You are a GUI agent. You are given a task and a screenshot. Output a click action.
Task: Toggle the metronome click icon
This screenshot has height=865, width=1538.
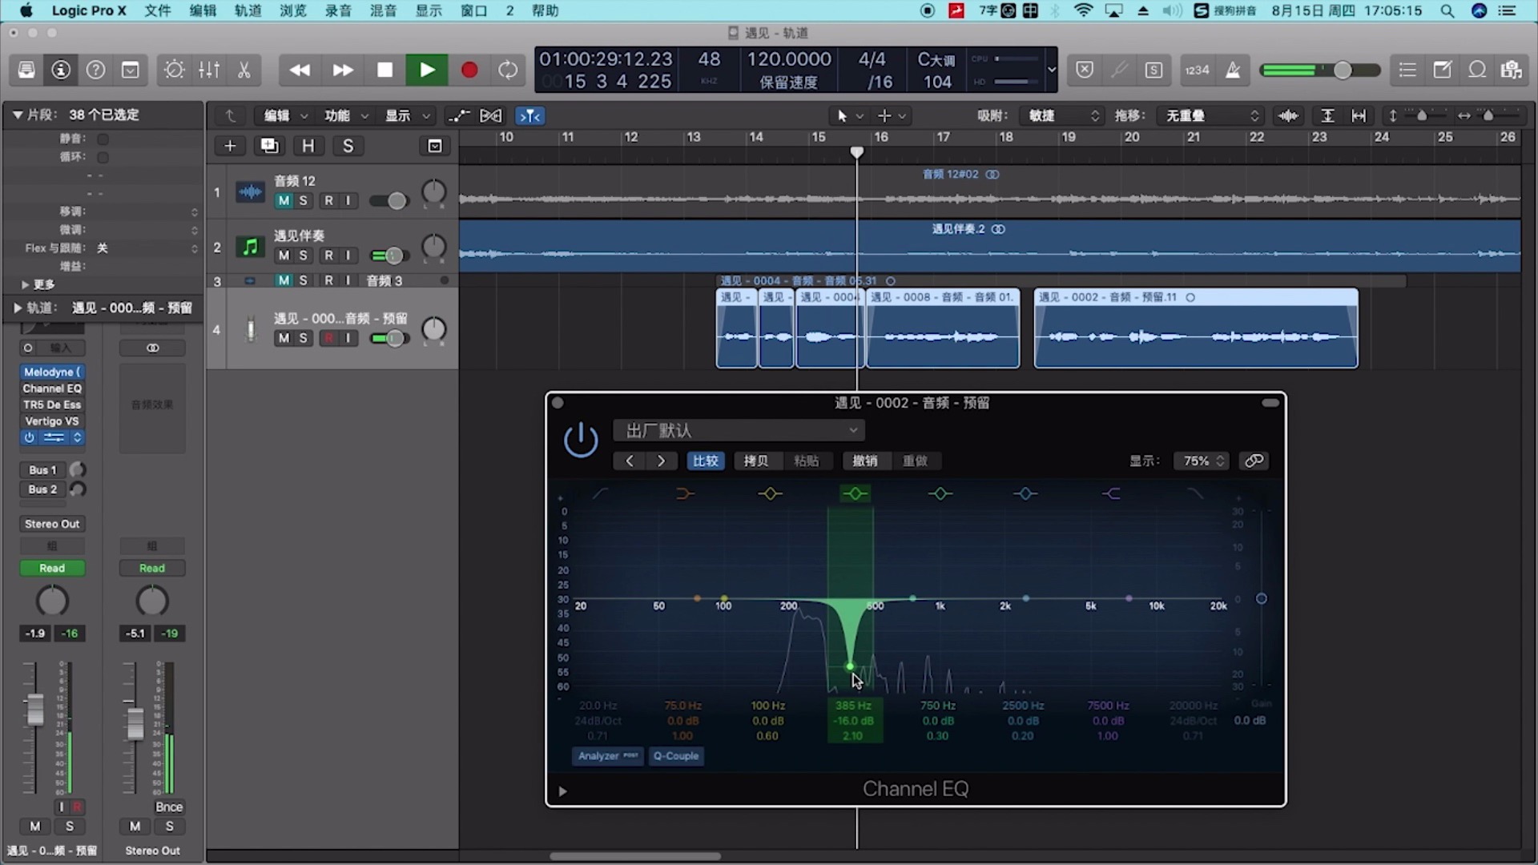click(x=1233, y=70)
